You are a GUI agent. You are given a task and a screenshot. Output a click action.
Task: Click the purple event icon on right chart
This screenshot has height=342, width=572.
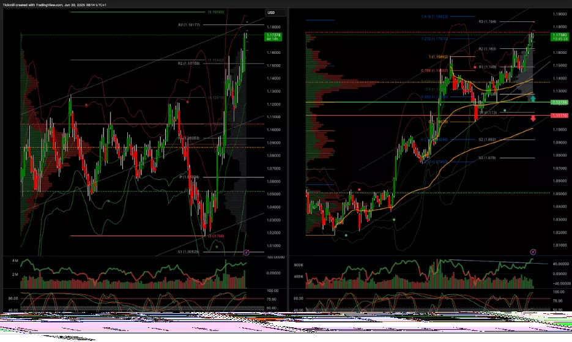click(x=533, y=251)
